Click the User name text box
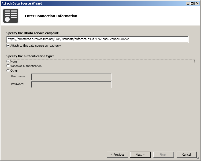This screenshot has height=161, width=201. click(71, 77)
